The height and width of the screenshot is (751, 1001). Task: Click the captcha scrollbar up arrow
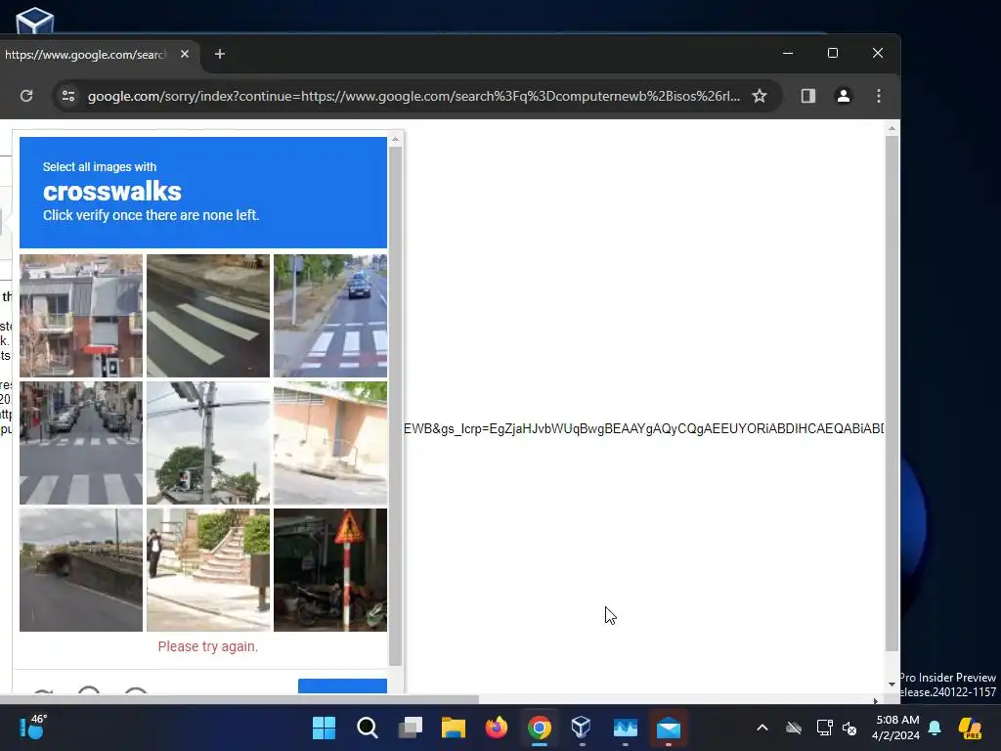[395, 139]
